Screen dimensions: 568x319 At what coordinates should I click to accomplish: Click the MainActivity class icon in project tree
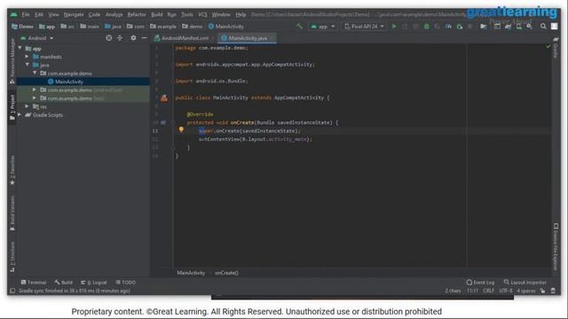pyautogui.click(x=51, y=82)
